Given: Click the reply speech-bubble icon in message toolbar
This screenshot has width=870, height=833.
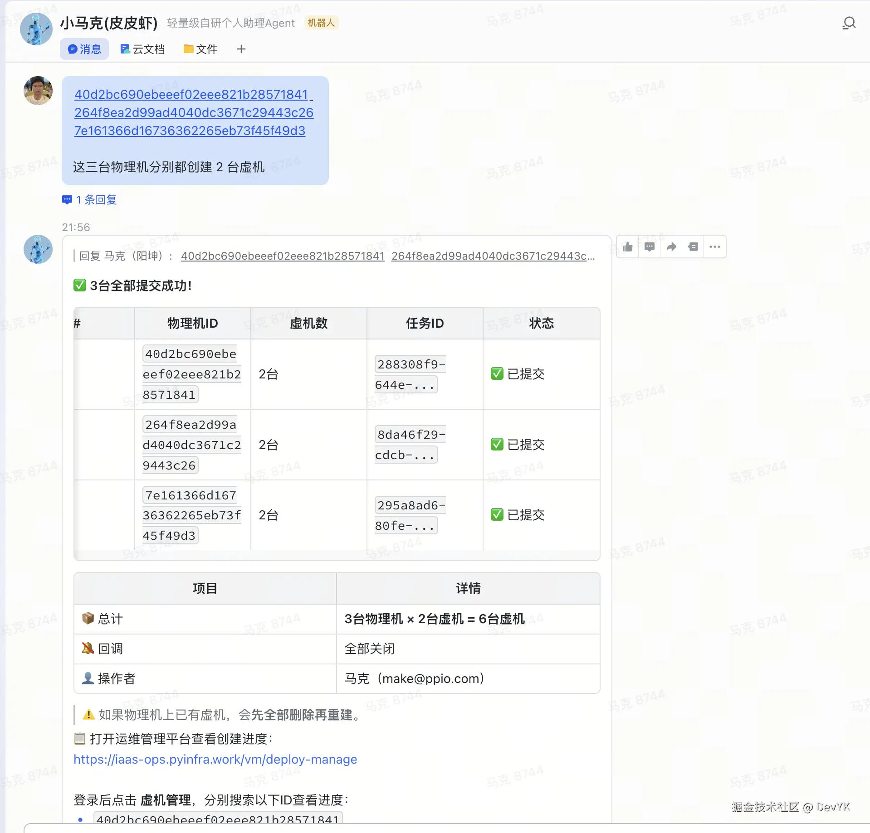Looking at the screenshot, I should (650, 247).
